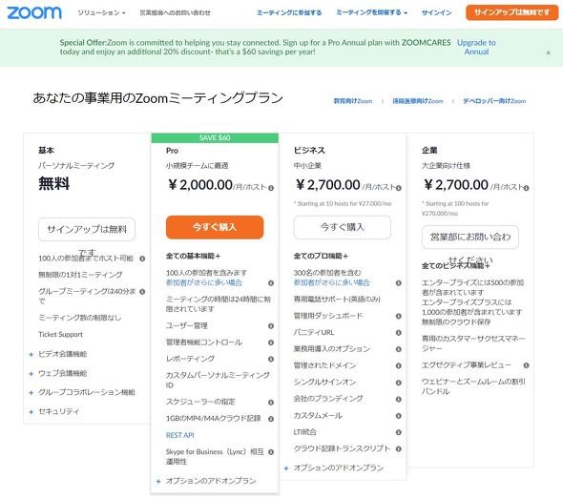
Task: Click info icon beside エグゼクティブ事業レビュー
Action: tap(526, 365)
